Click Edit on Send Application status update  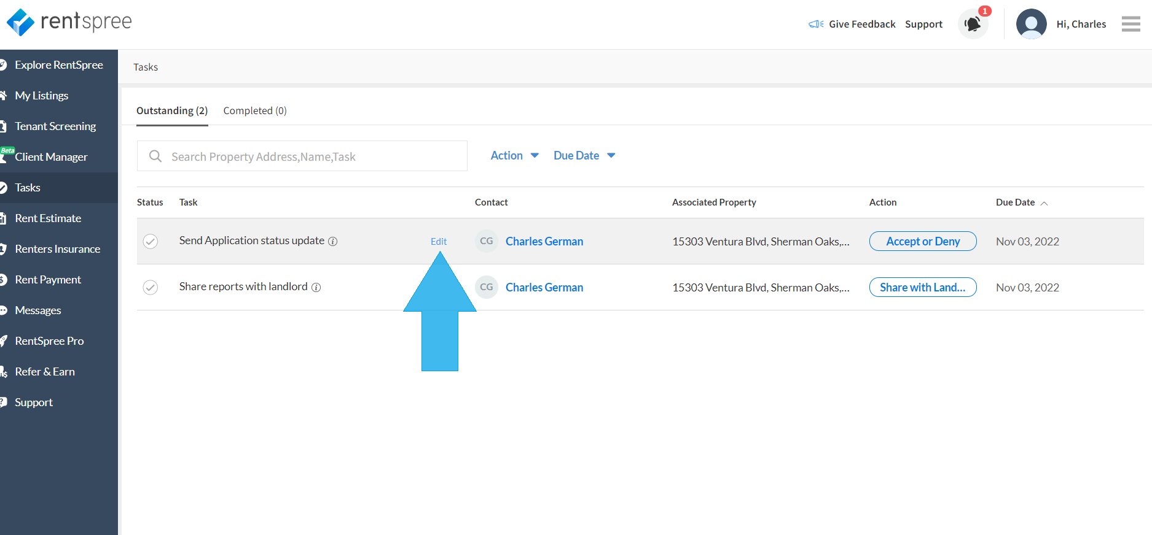[x=439, y=242]
